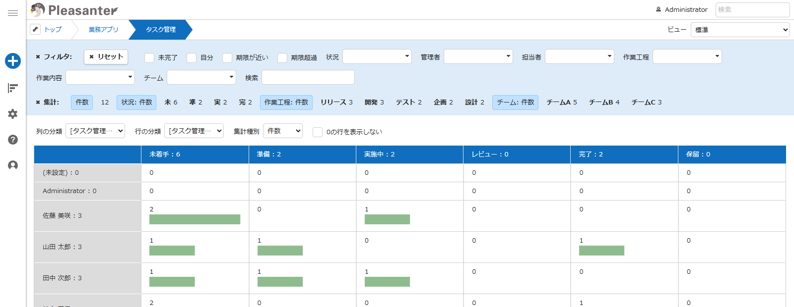Open the settings gear icon in sidebar
The height and width of the screenshot is (307, 794).
coord(13,114)
